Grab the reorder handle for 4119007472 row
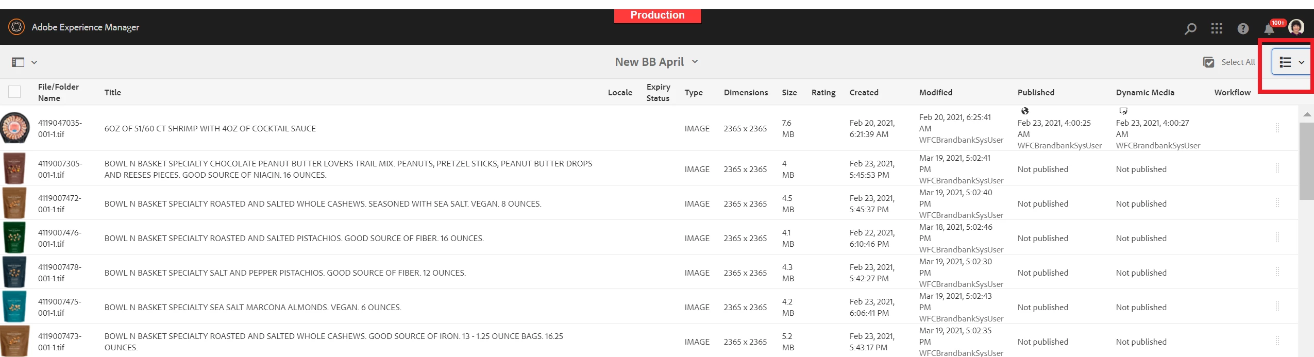The height and width of the screenshot is (357, 1314). (x=1277, y=202)
